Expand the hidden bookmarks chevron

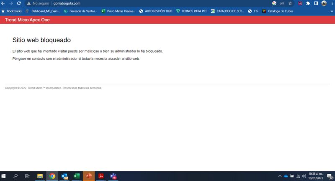(x=332, y=11)
